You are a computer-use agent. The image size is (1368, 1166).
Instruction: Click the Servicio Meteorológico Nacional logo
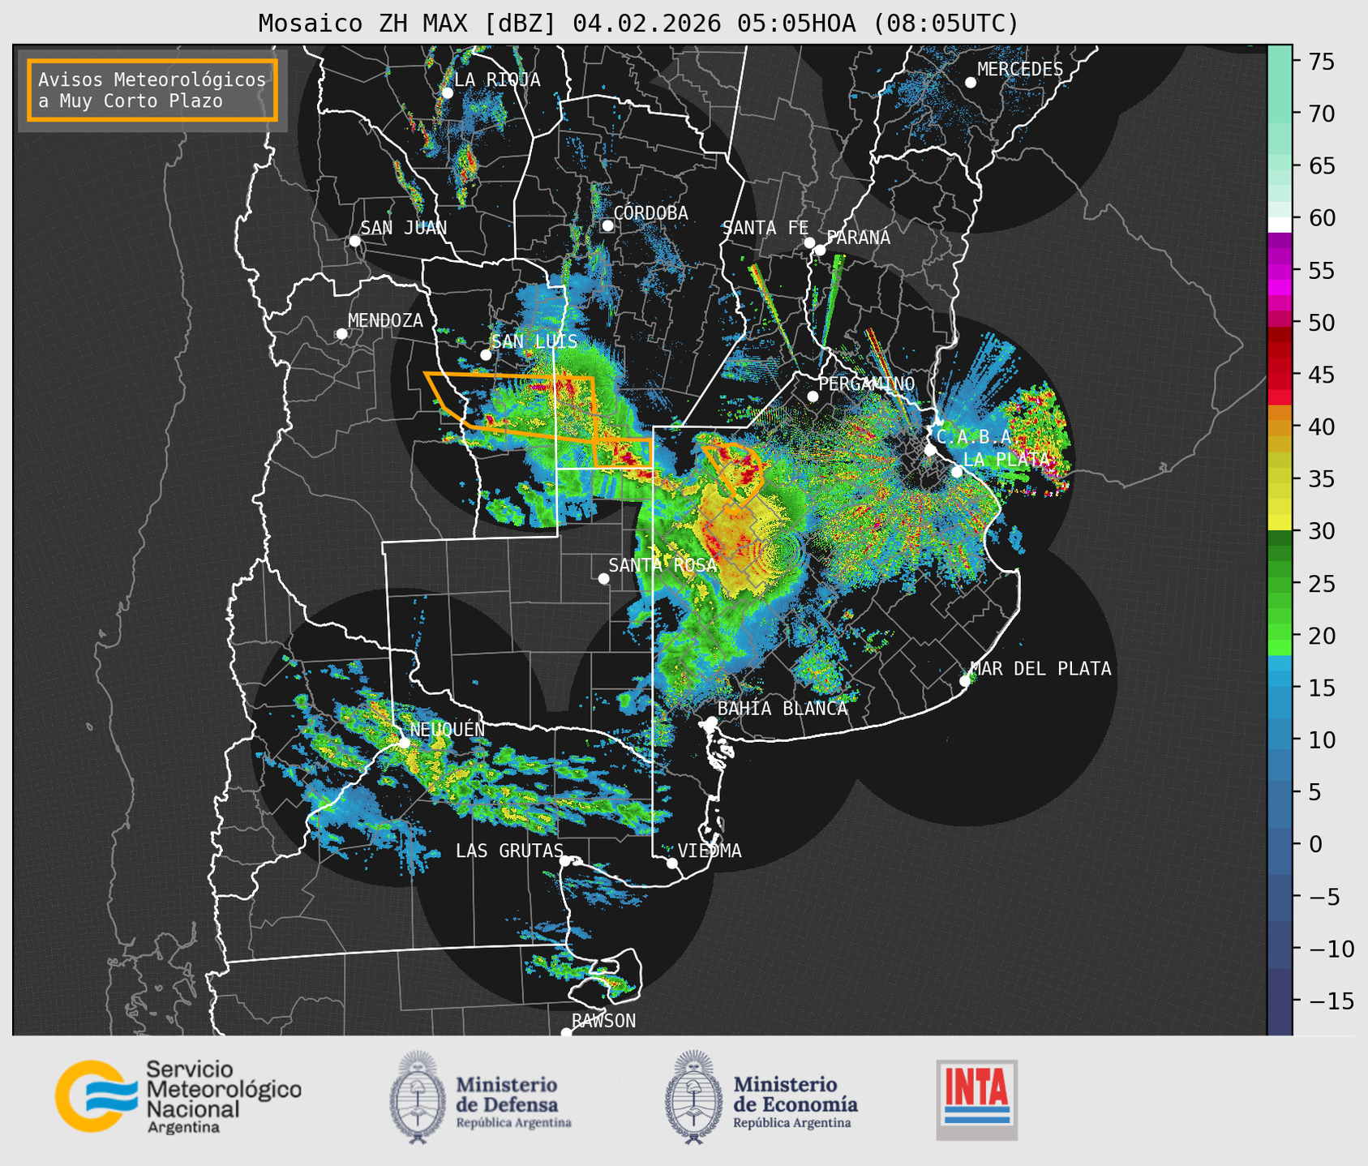(178, 1096)
